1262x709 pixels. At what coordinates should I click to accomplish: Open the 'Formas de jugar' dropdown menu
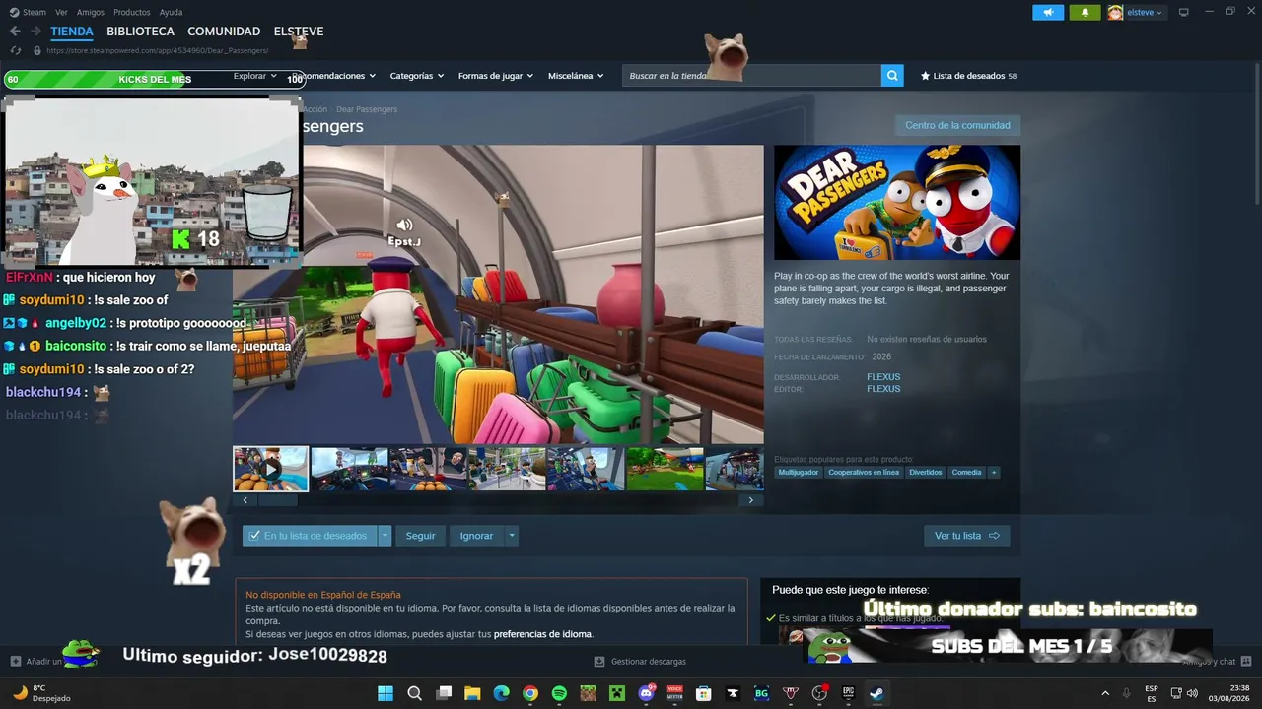click(x=496, y=76)
